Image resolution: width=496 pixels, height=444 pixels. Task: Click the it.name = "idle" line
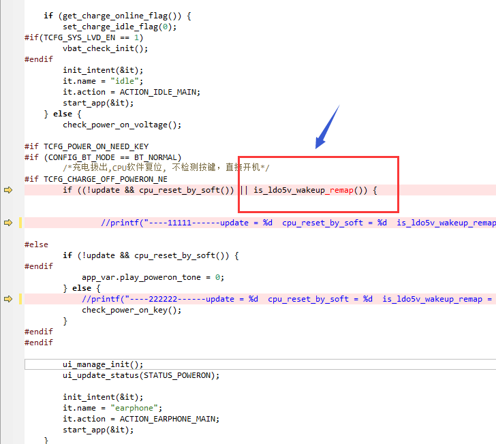103,81
